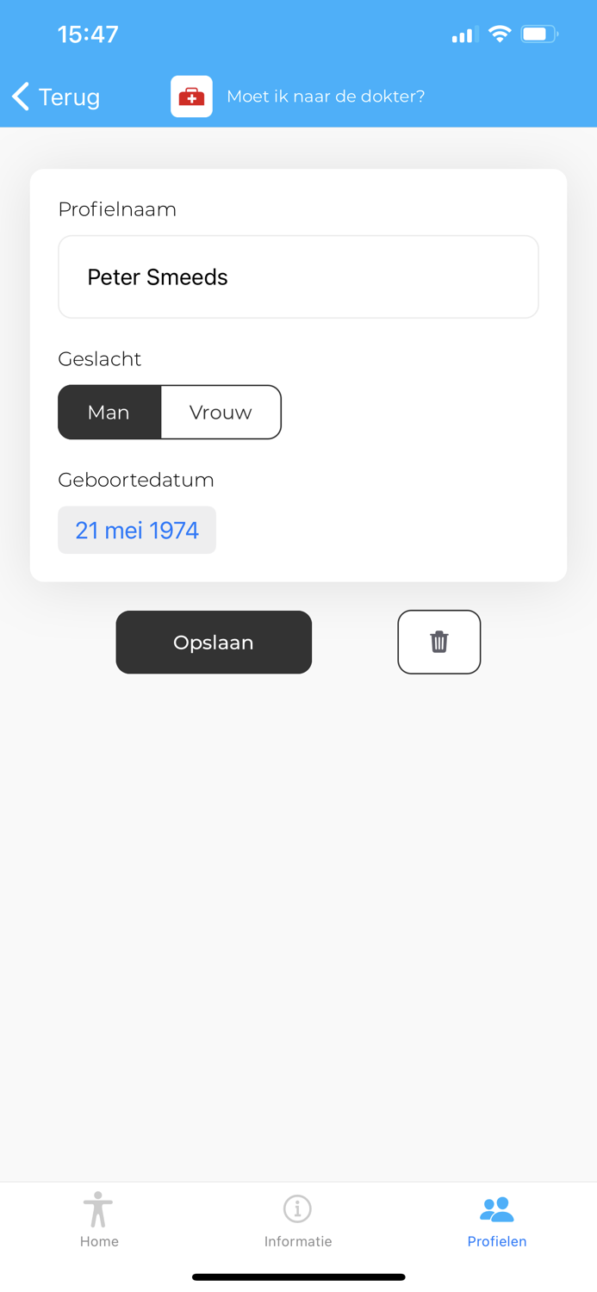Select the Home tab icon

click(99, 1210)
